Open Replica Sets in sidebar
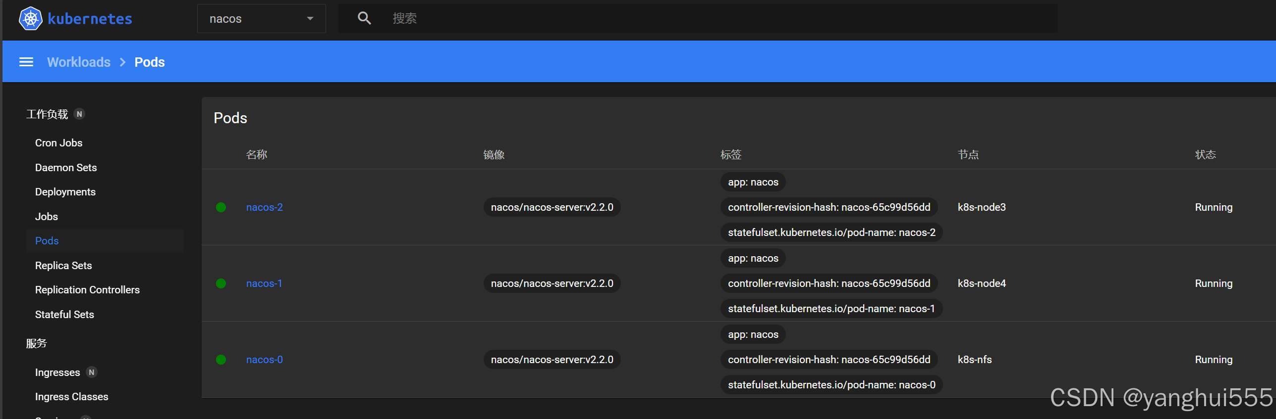Screen dimensions: 1276x419 [63, 266]
